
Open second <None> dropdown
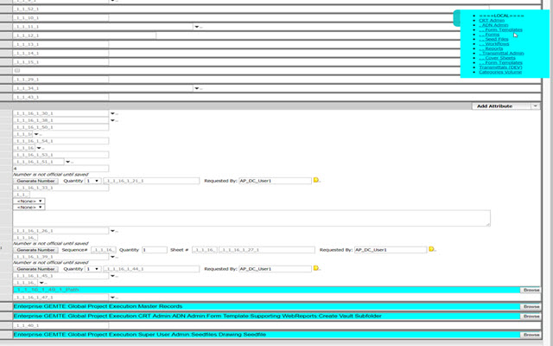(29, 208)
